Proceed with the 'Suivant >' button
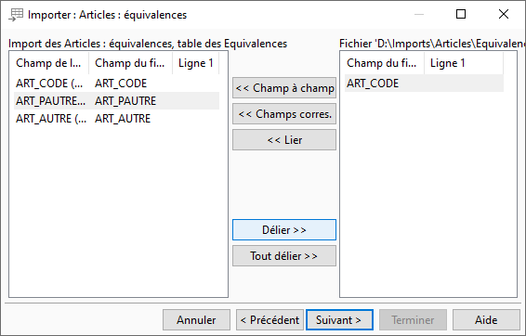The width and height of the screenshot is (526, 336). pyautogui.click(x=339, y=320)
